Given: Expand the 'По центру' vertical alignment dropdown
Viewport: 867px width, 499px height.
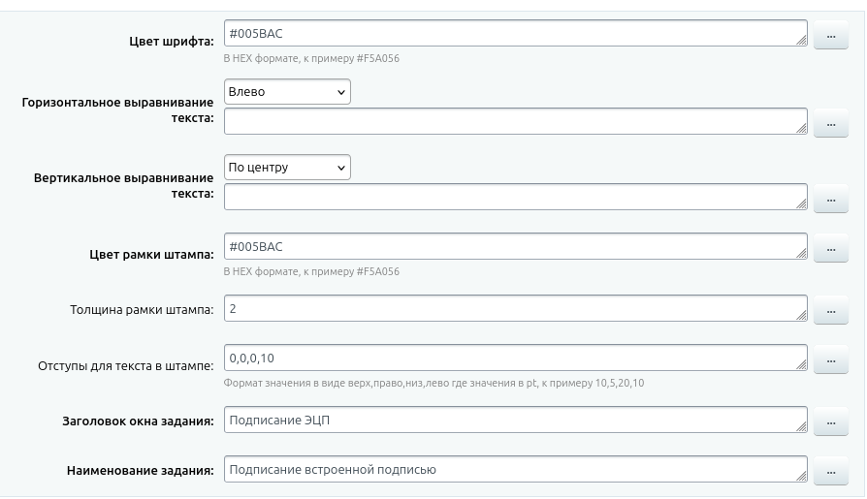Looking at the screenshot, I should click(x=287, y=168).
